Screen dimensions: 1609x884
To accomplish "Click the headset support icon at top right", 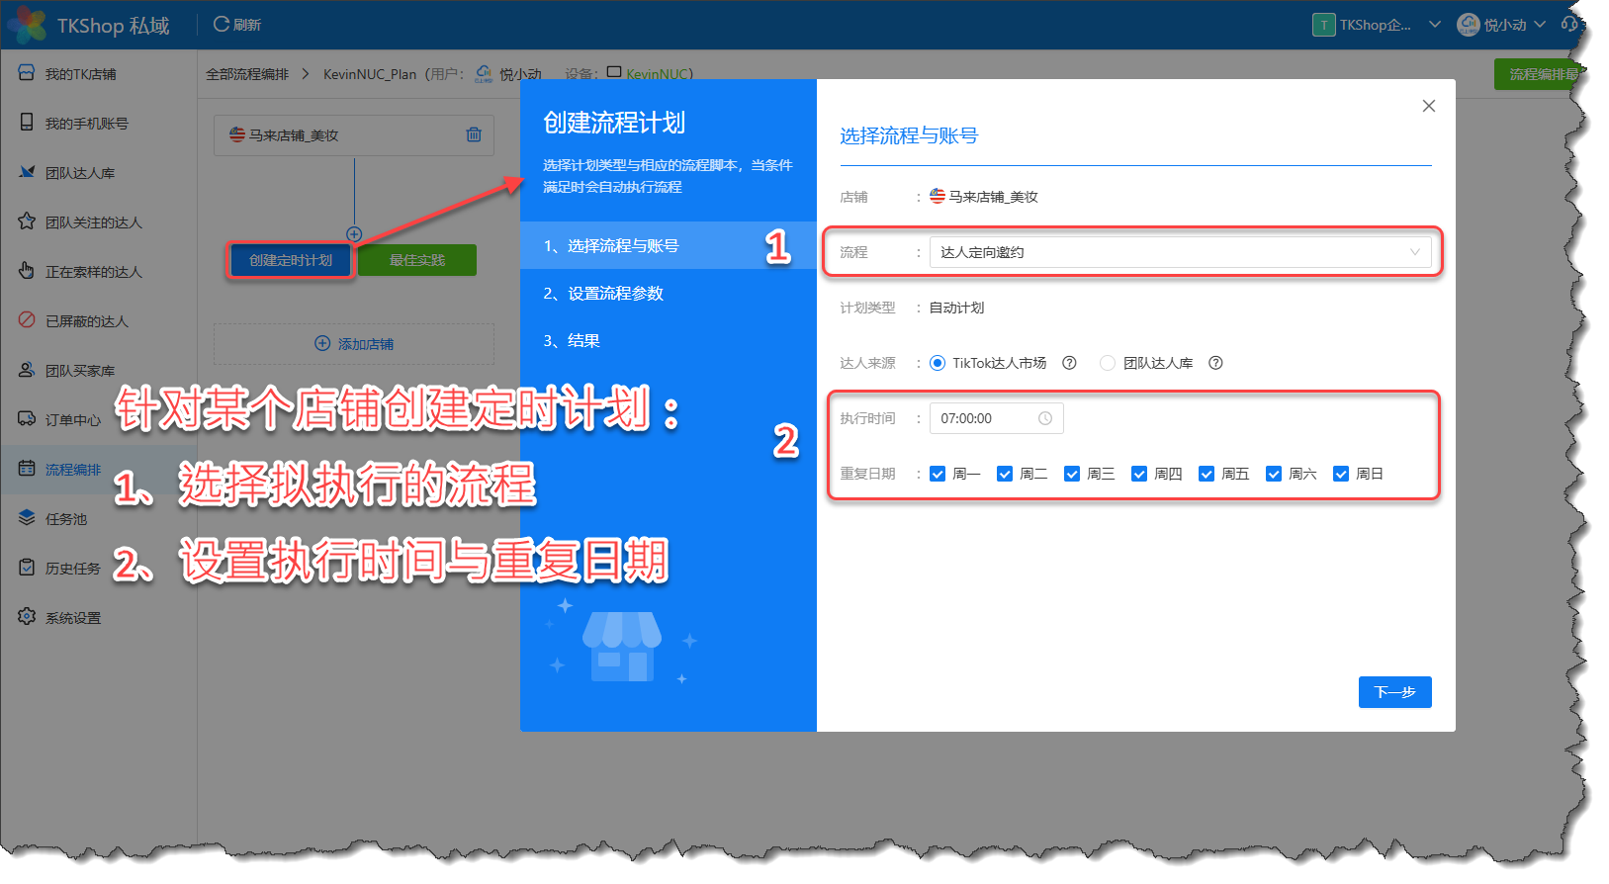I will point(1569,24).
